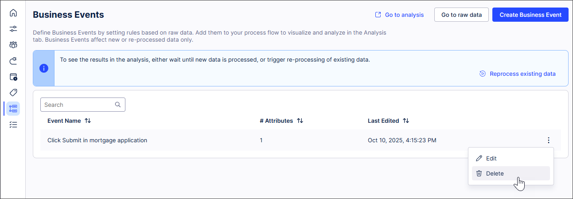Open the people group icon in sidebar
Screen dimensions: 573x199
(x=13, y=45)
